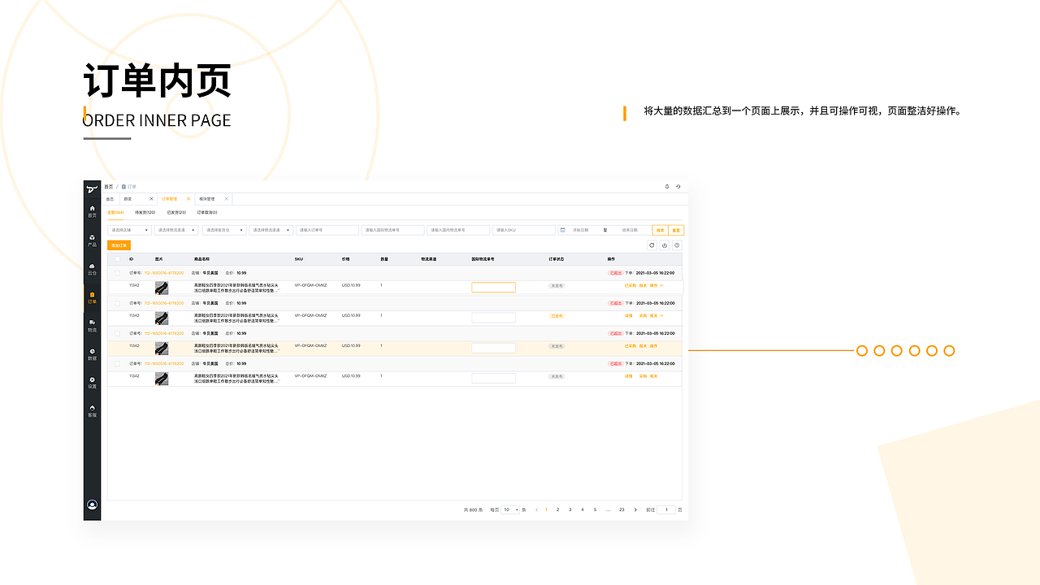
Task: Focus the 请输入SKU field
Action: click(x=524, y=230)
